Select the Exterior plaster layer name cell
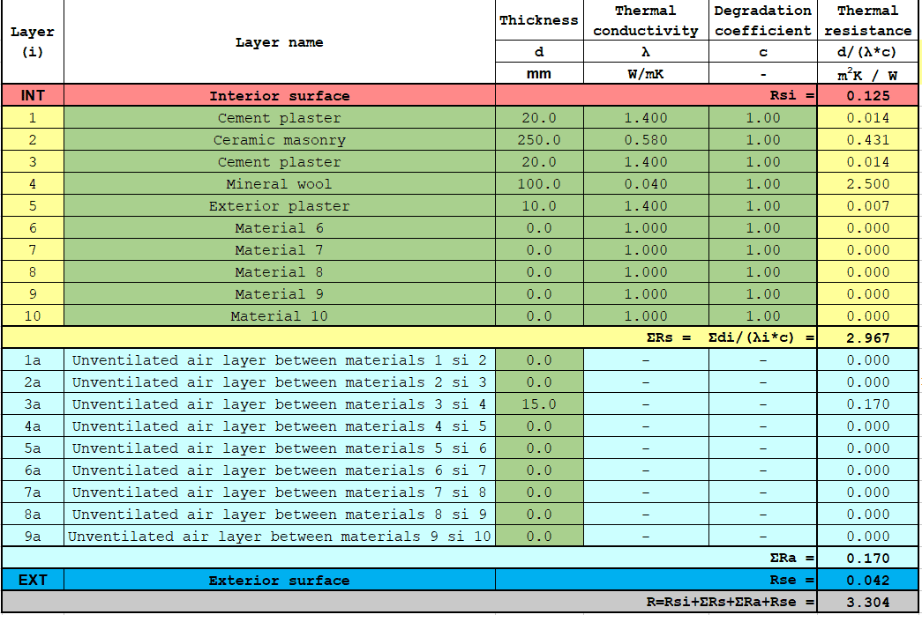This screenshot has height=622, width=922. click(x=279, y=206)
